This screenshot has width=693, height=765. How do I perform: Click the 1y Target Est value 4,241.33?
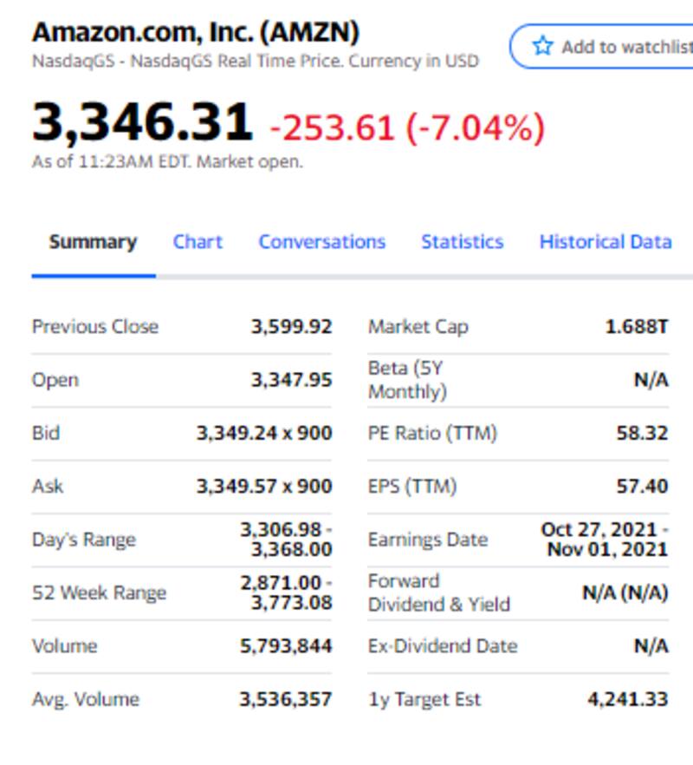tap(627, 699)
